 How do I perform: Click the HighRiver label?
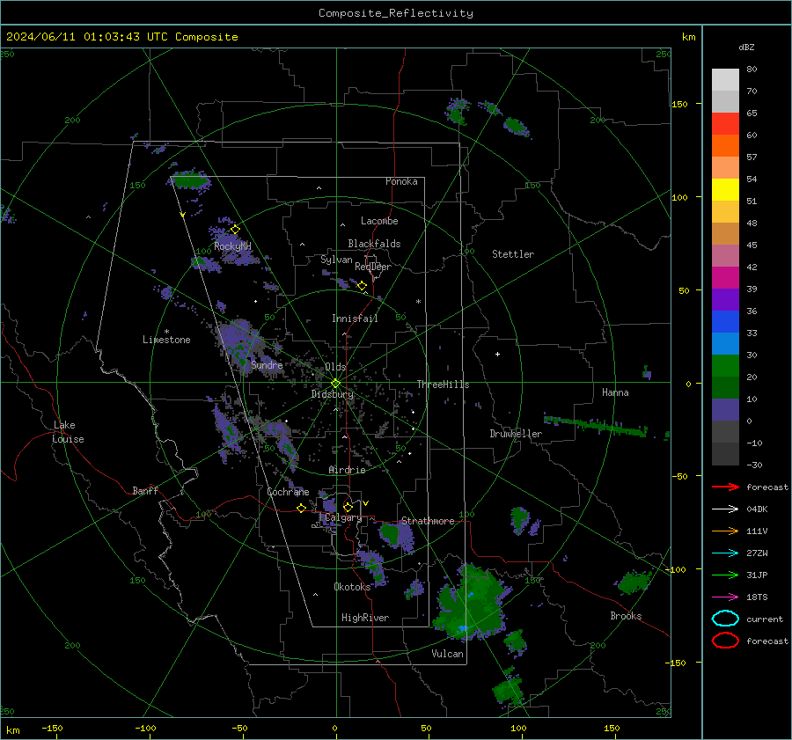(x=365, y=618)
